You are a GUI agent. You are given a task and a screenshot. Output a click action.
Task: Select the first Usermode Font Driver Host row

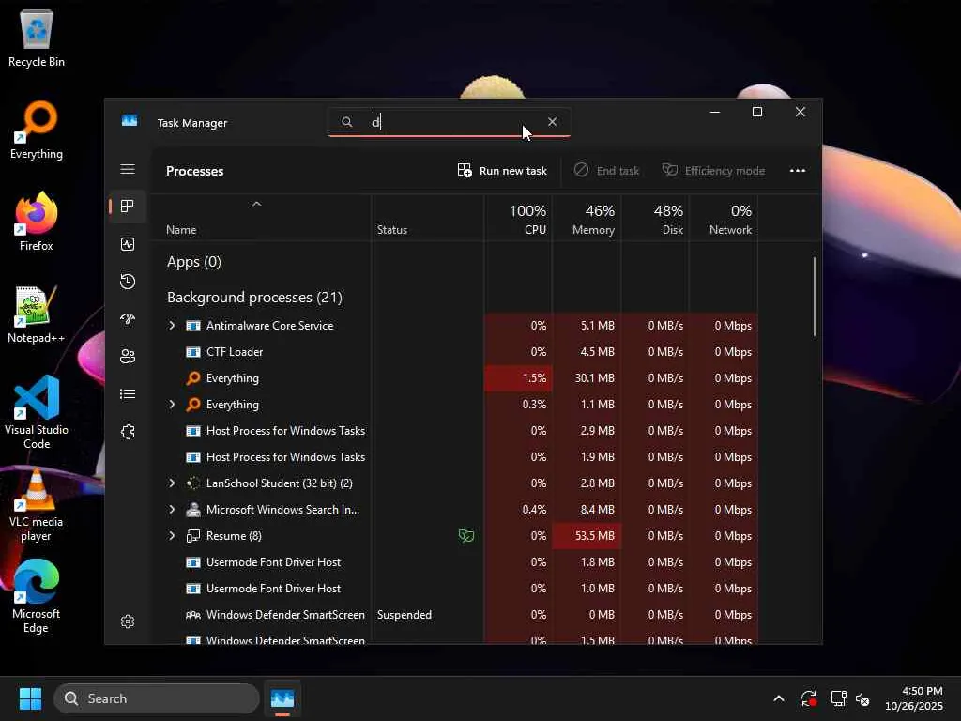click(x=455, y=562)
